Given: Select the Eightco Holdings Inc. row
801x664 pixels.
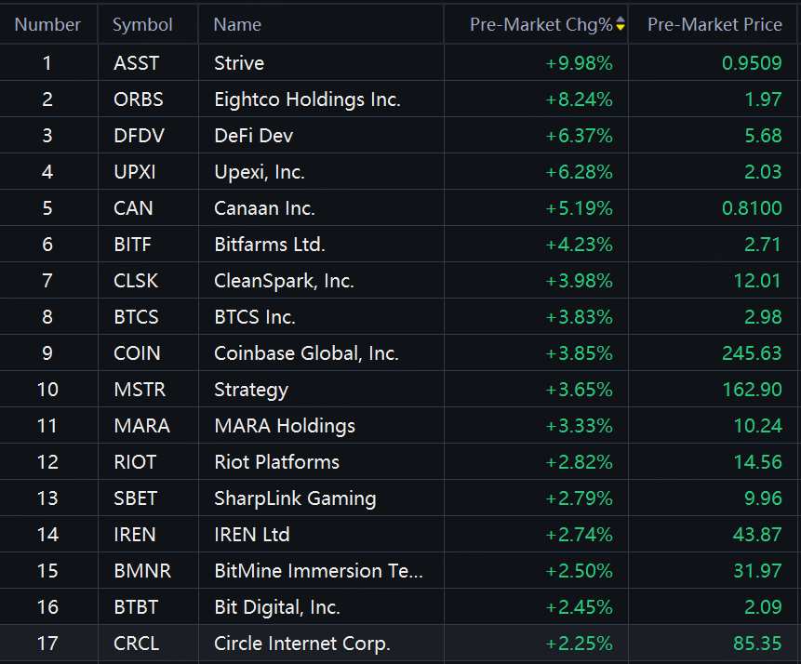Looking at the screenshot, I should [x=307, y=100].
